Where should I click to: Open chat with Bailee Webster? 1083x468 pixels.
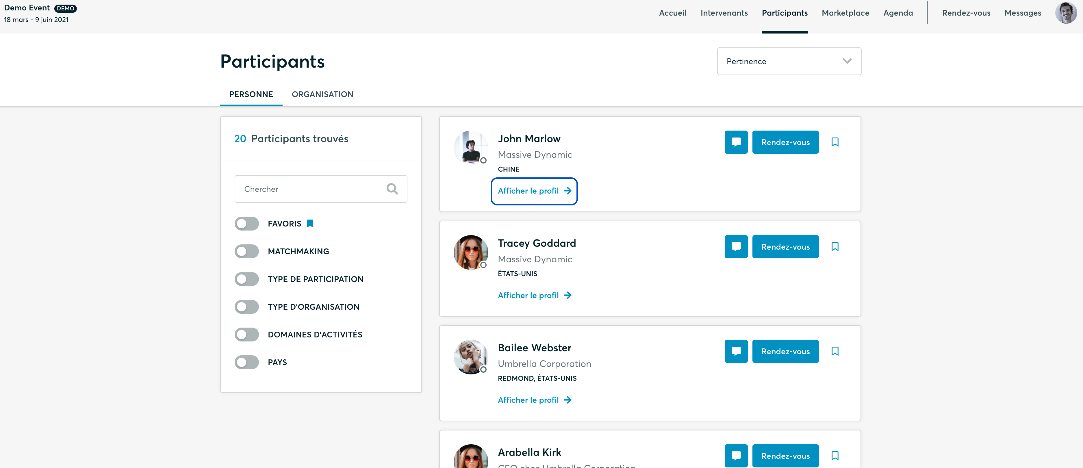[x=736, y=351]
